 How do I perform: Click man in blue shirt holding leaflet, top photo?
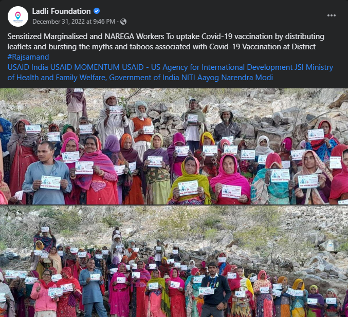(x=47, y=173)
